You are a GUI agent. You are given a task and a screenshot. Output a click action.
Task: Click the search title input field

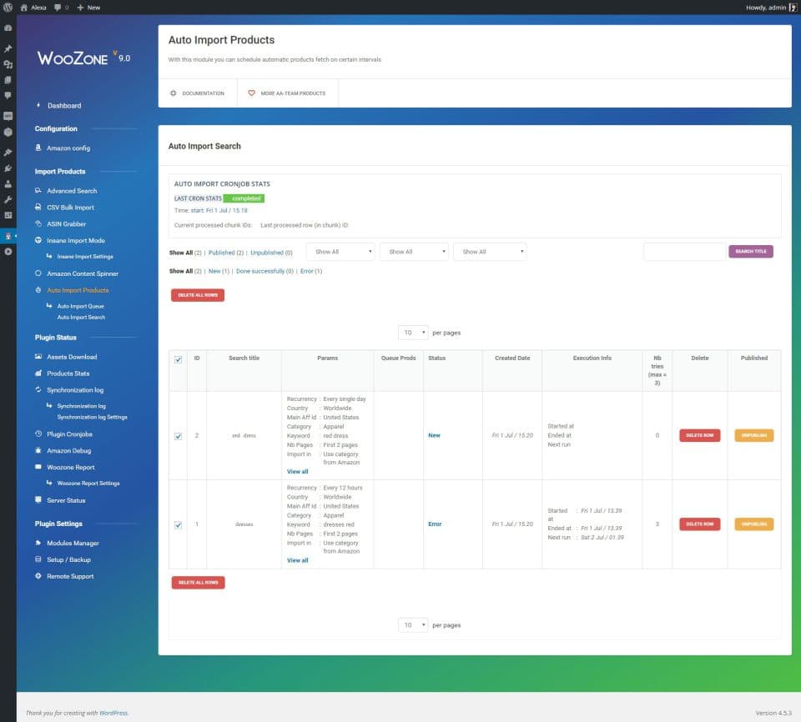(684, 252)
